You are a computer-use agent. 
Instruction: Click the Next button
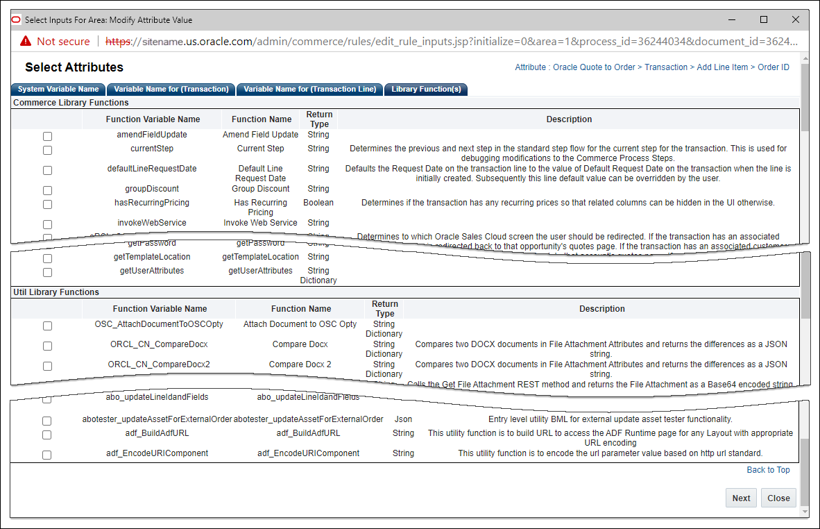[x=741, y=498]
